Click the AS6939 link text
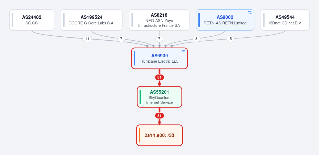The image size is (319, 155). [x=159, y=56]
